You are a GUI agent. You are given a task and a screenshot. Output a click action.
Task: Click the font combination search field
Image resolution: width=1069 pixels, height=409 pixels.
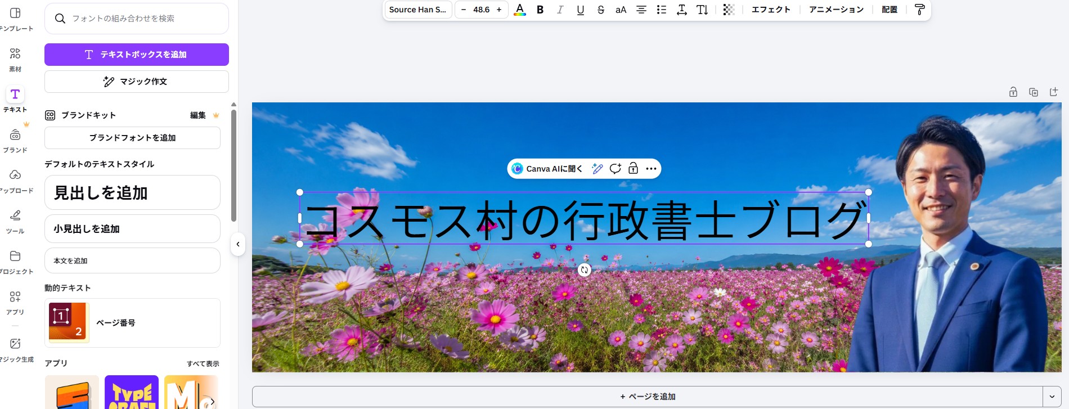pyautogui.click(x=137, y=19)
